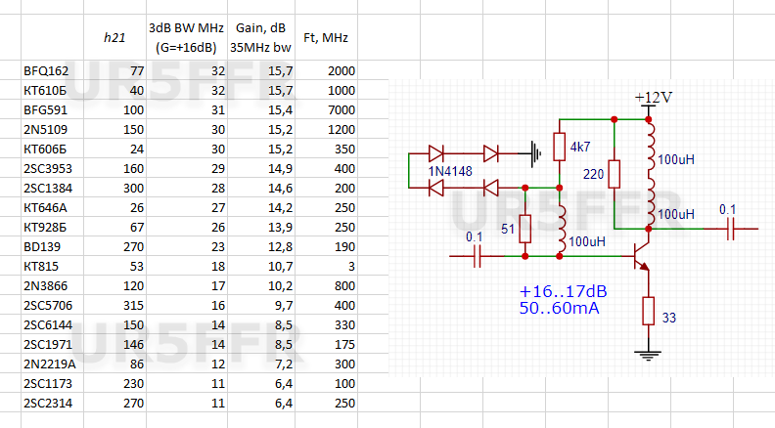Click the +16..17dB gain annotation
This screenshot has height=428, width=775.
(x=563, y=291)
